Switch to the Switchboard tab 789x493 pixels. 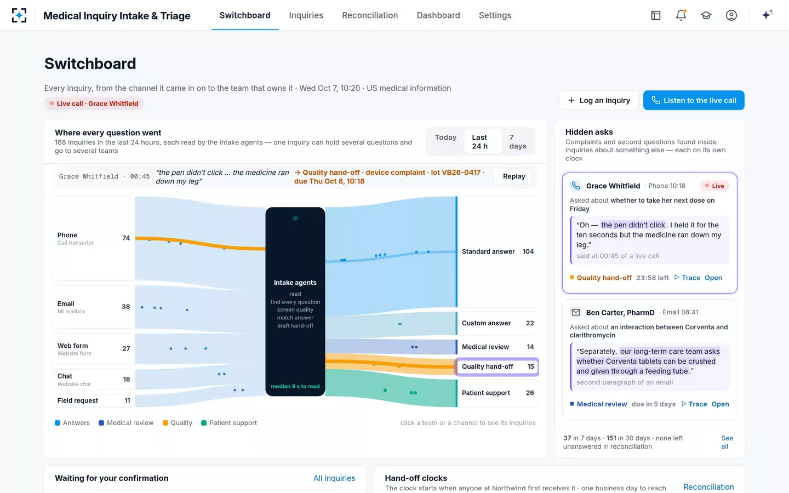pyautogui.click(x=245, y=15)
